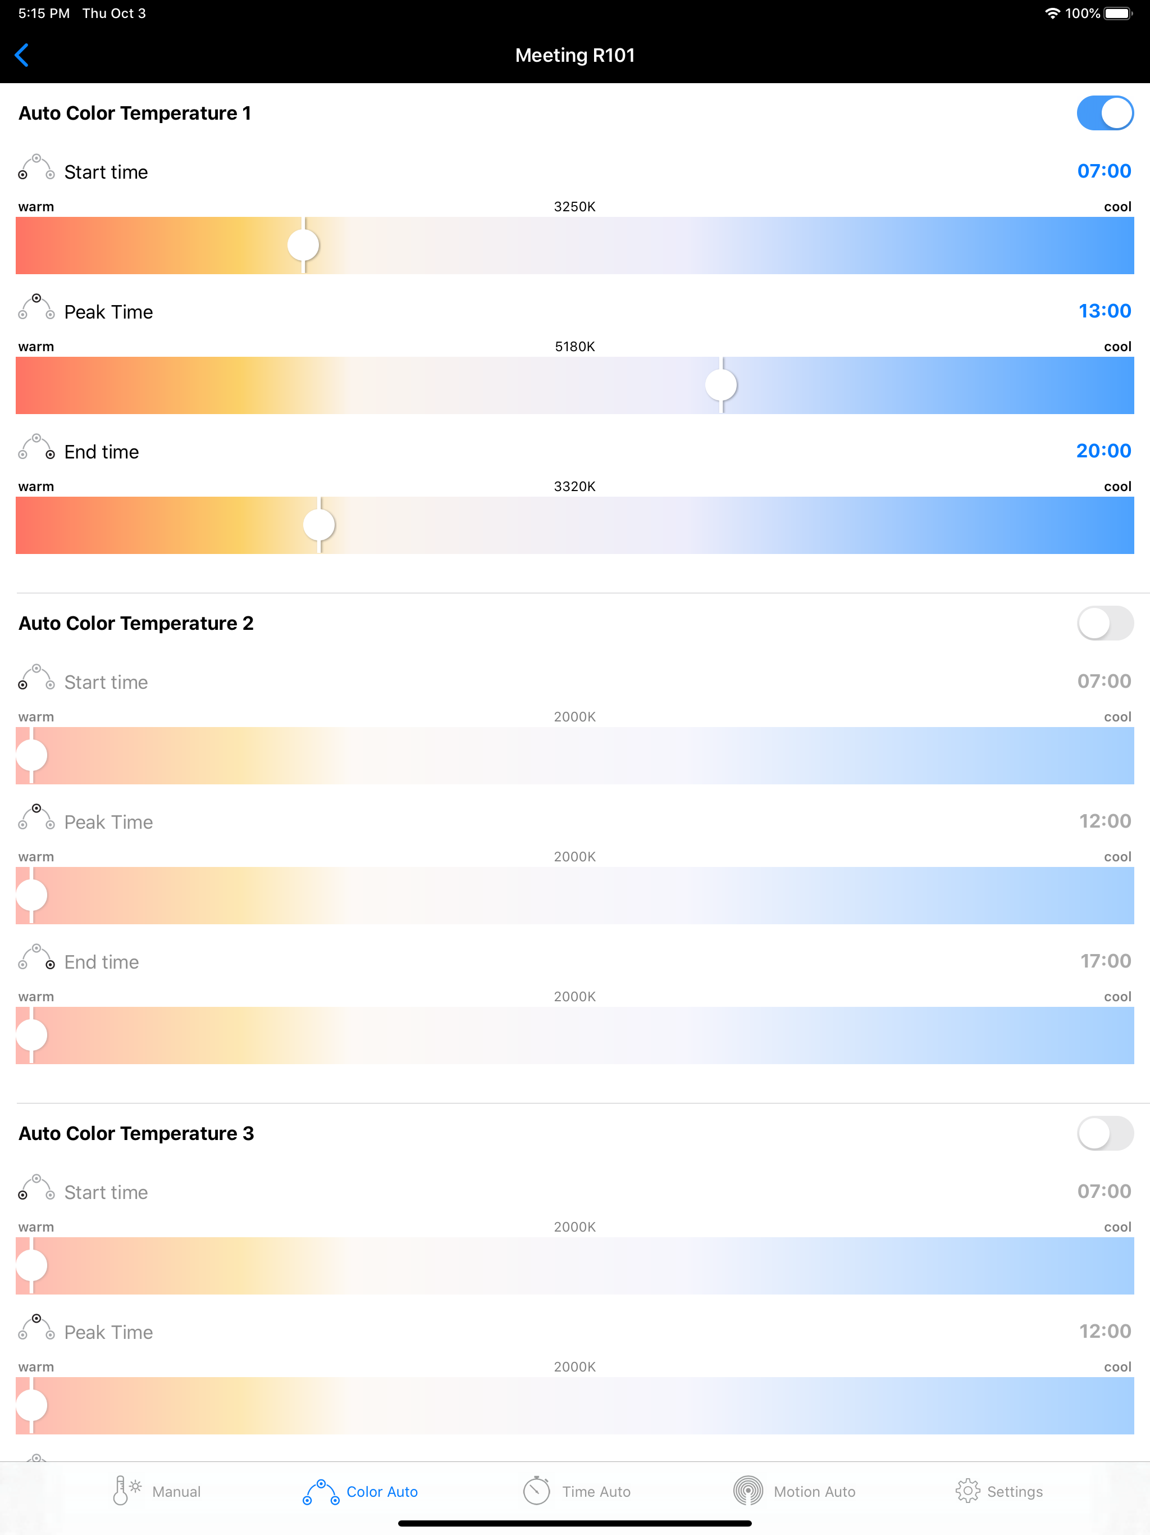Tap the Peak Time label in Temperature 1

108,312
